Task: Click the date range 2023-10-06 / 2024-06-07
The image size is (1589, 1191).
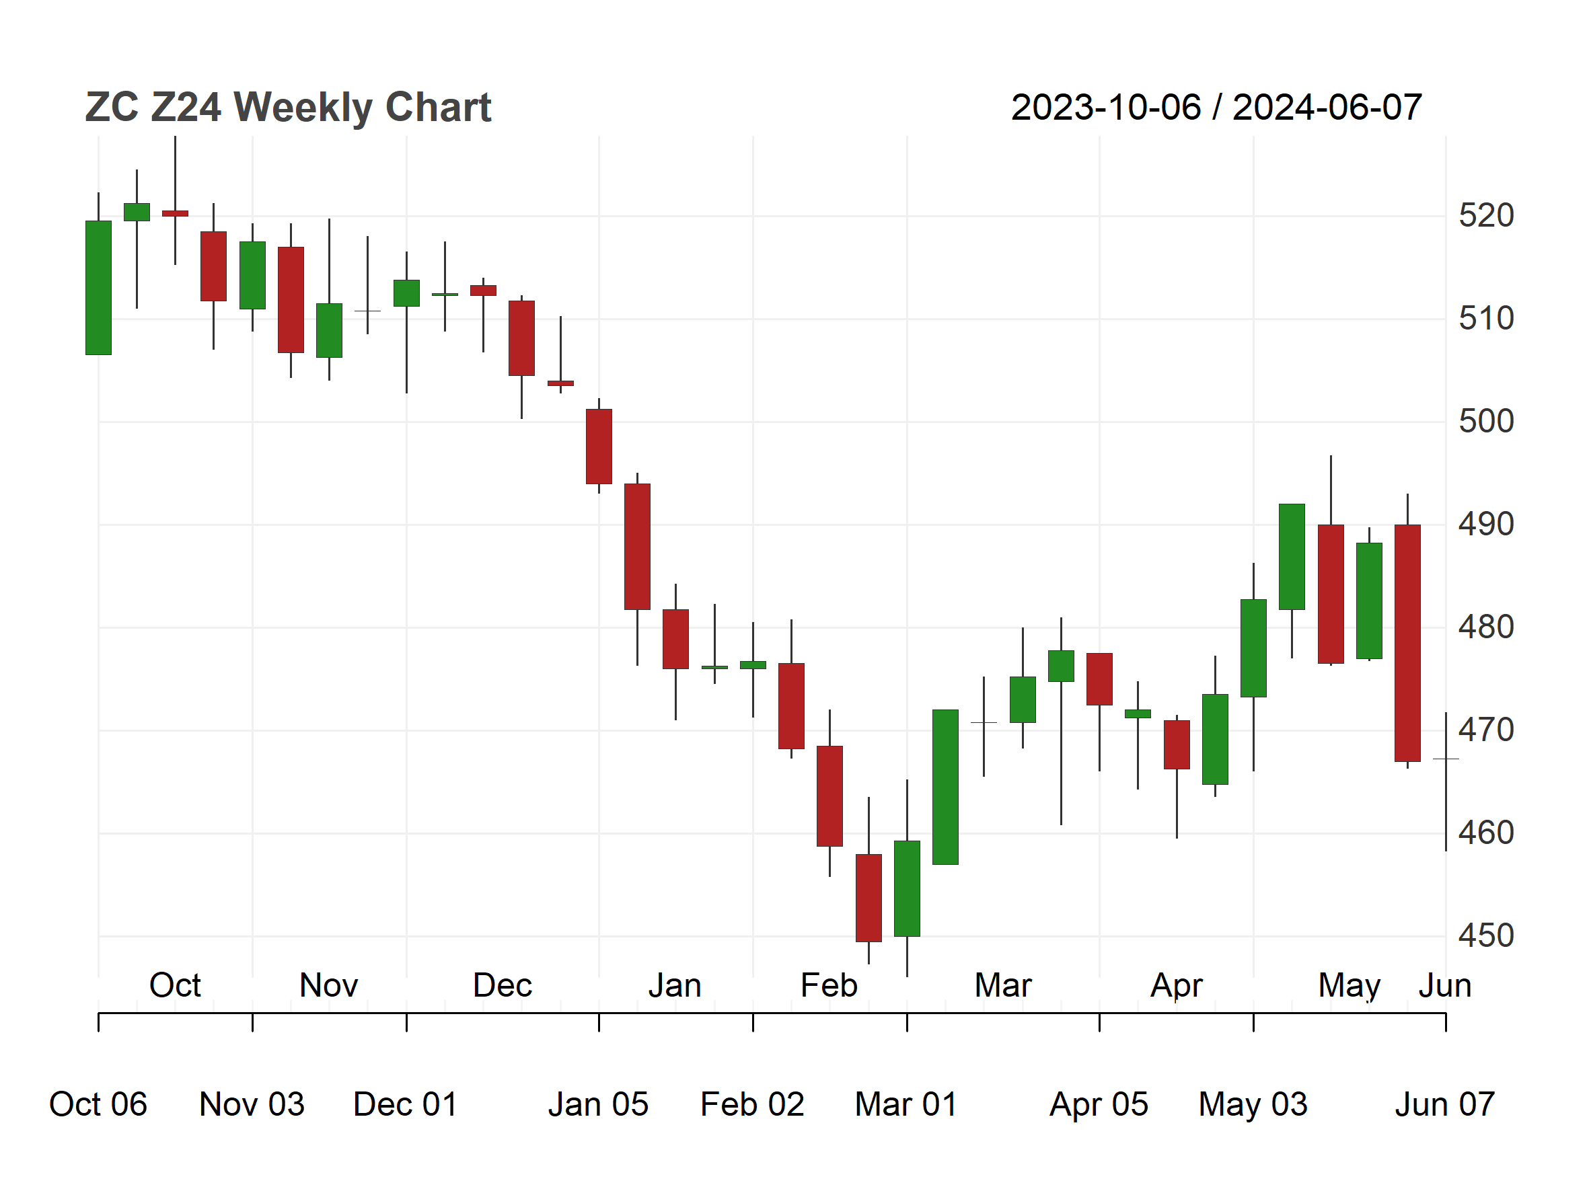Action: tap(1216, 108)
